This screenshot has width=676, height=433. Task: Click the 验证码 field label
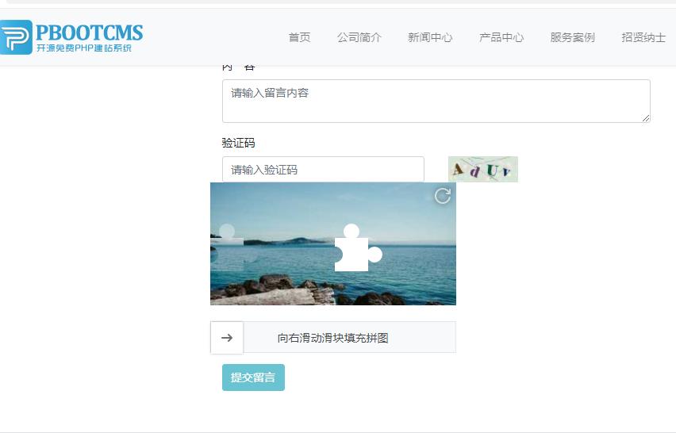tap(238, 143)
